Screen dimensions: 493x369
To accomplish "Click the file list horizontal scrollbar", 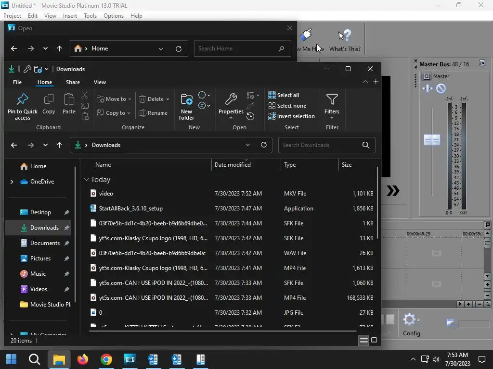I will (x=222, y=331).
